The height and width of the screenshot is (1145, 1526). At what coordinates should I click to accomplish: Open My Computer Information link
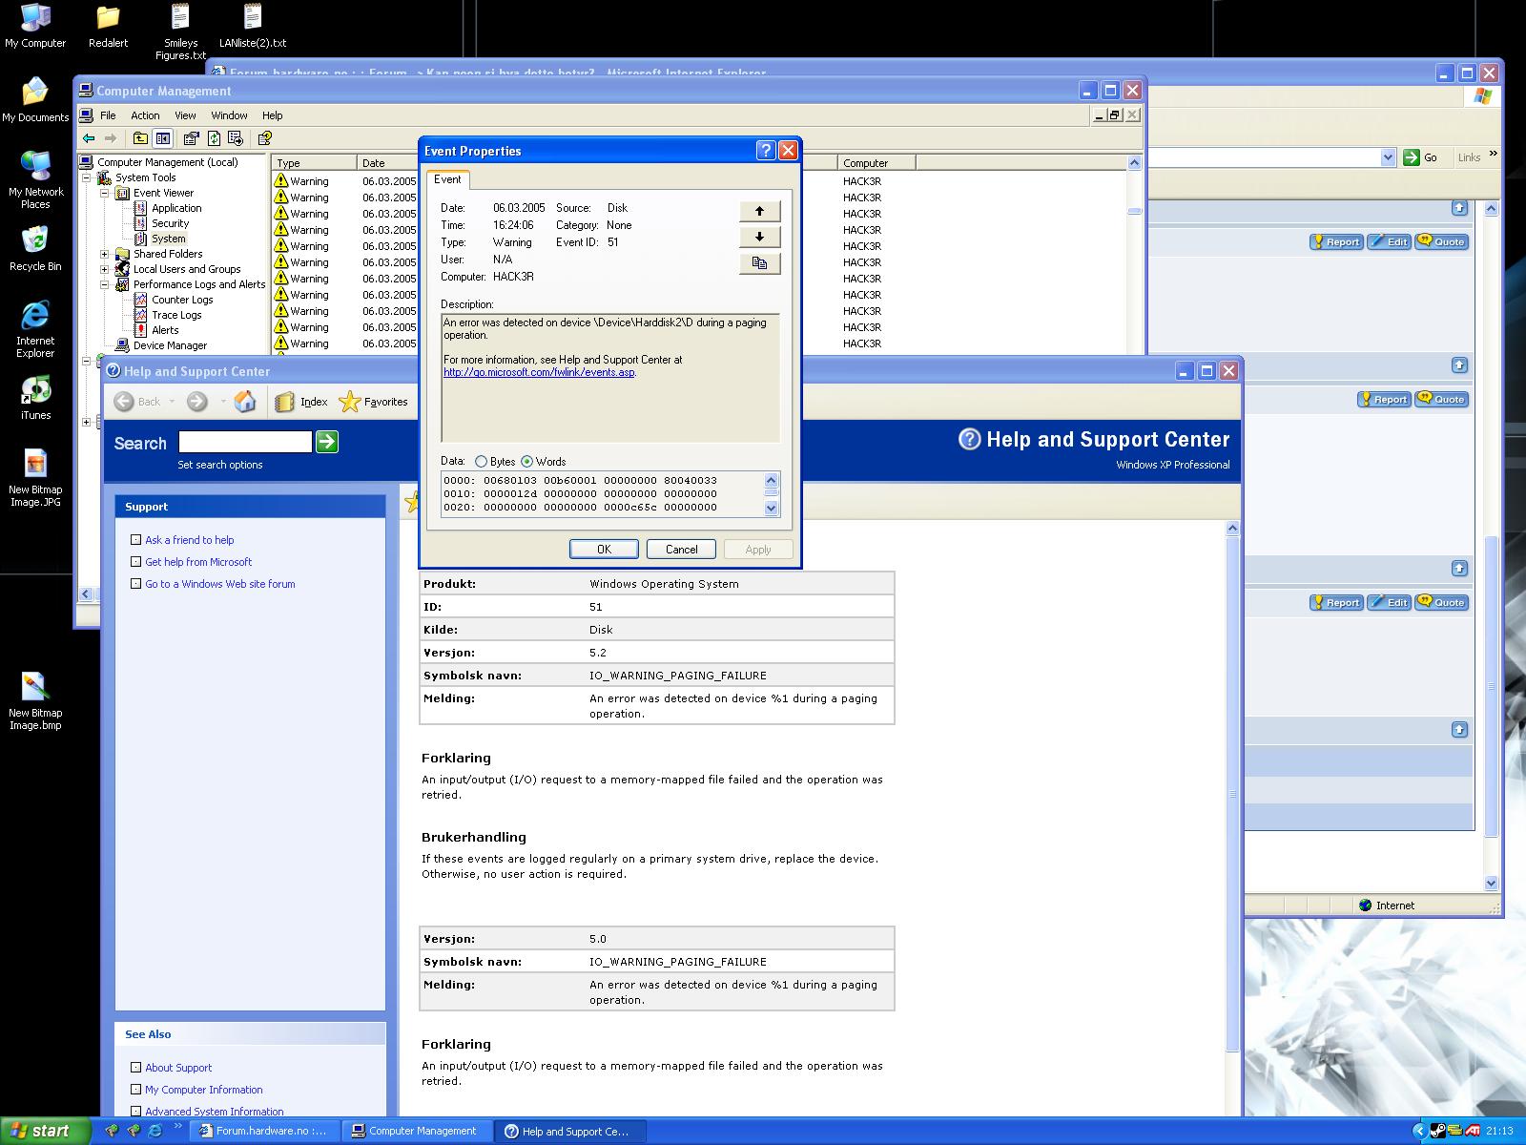coord(203,1090)
